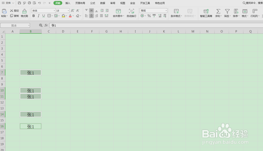Click insert function fx icon
Viewport: 263px width, 151px height.
[x=46, y=25]
